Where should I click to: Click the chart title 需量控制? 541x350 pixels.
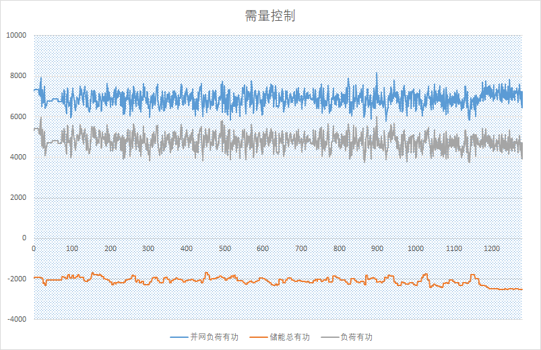270,17
